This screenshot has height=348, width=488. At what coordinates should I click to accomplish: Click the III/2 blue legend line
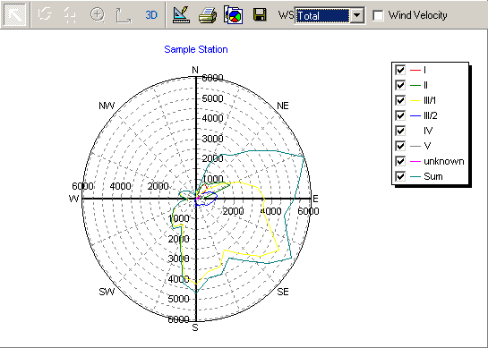[415, 115]
